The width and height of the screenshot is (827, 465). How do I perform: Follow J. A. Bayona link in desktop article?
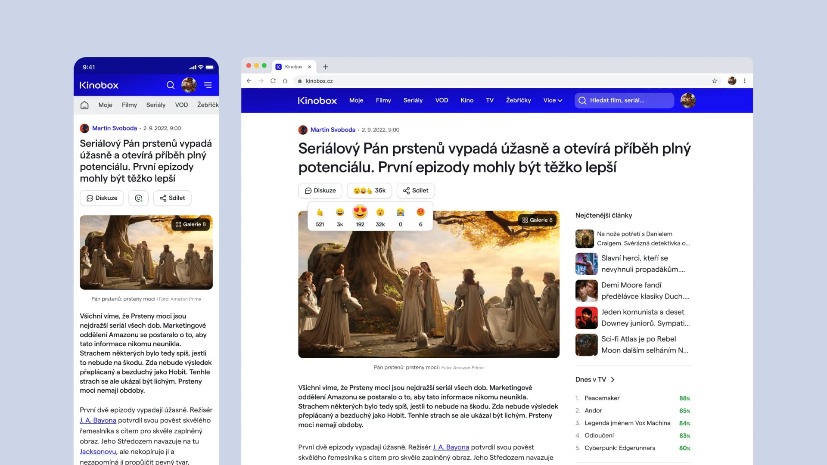(451, 447)
